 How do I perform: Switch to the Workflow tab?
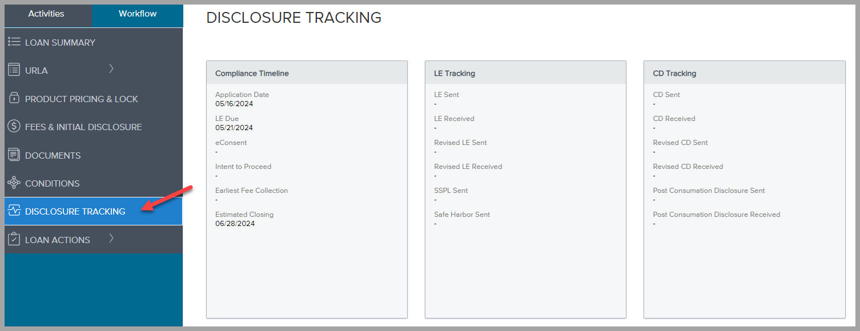coord(138,13)
